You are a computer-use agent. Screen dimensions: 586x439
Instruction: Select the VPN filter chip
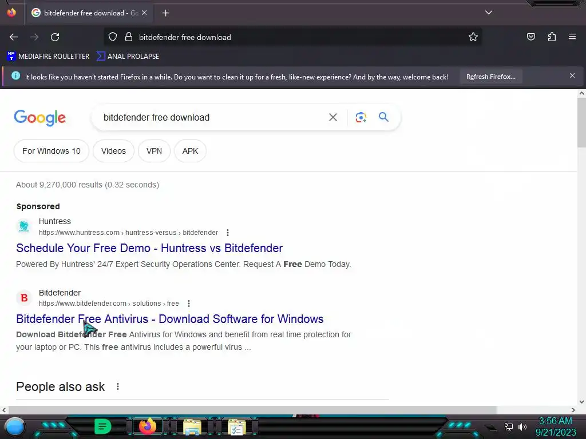click(154, 151)
